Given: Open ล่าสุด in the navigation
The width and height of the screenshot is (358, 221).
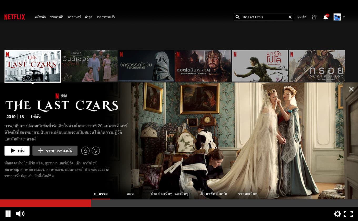Looking at the screenshot, I should point(88,17).
